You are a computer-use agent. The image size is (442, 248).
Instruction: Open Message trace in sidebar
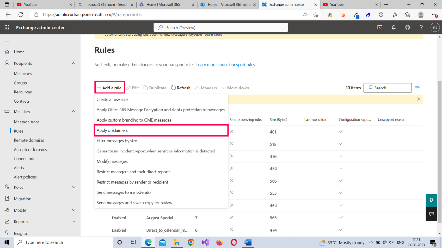(x=27, y=122)
